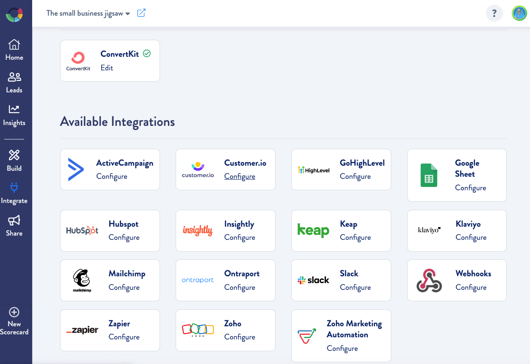Configure the Klaviyo integration
530x364 pixels.
pos(471,237)
